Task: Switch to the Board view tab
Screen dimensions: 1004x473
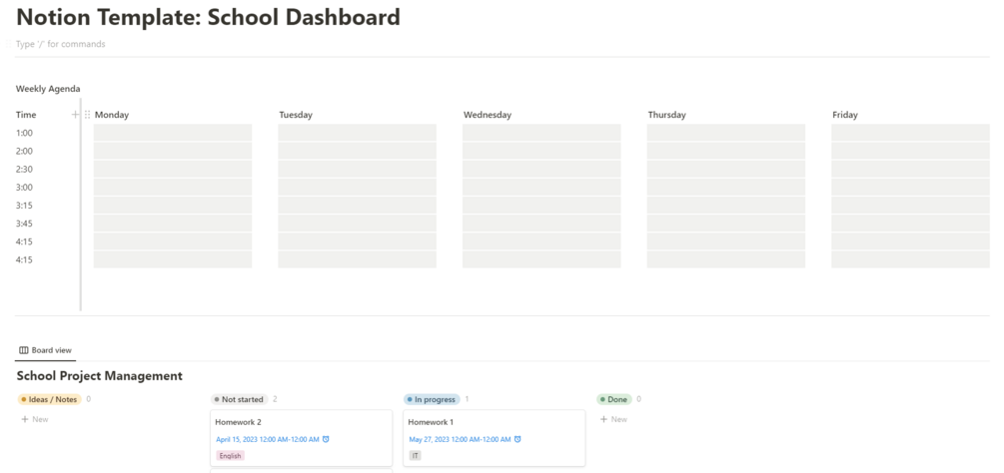Action: (x=46, y=350)
